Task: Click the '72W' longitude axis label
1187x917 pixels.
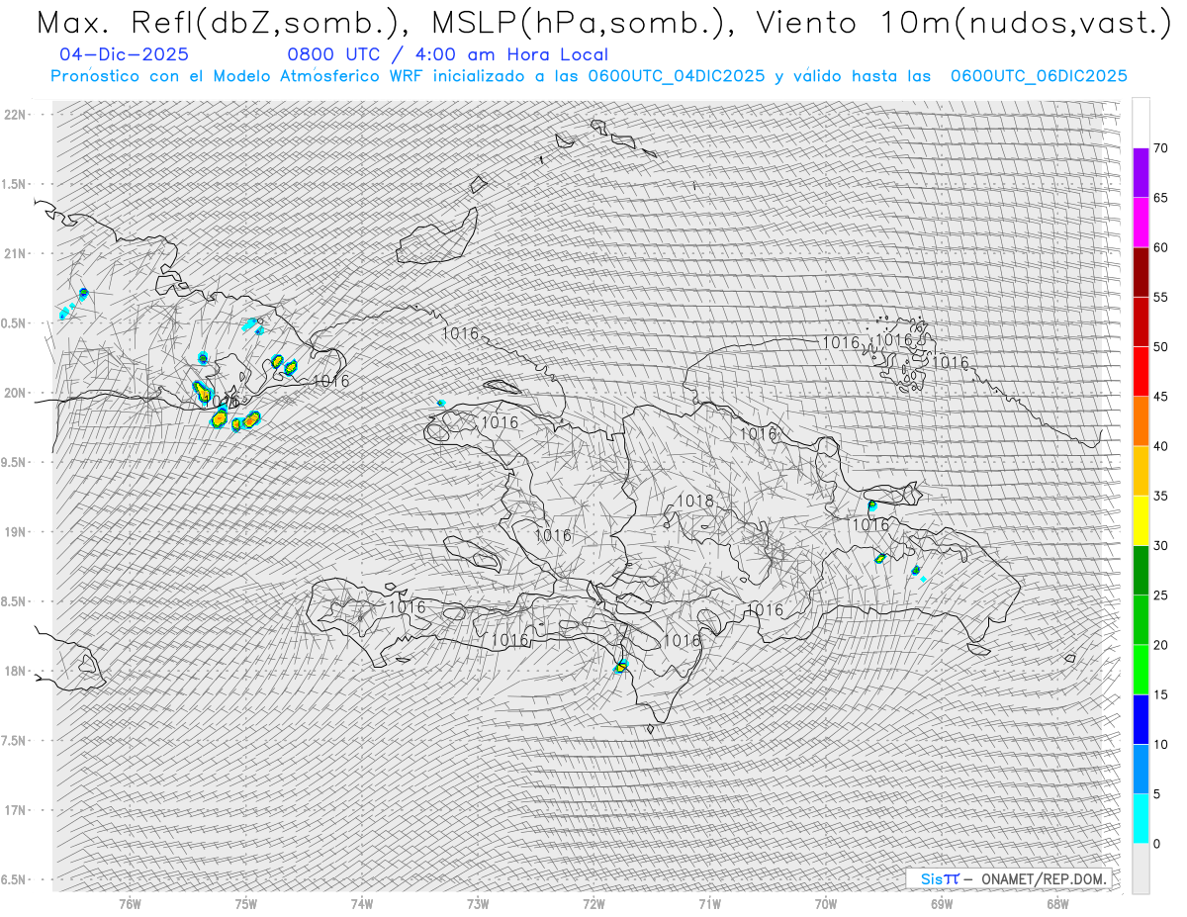Action: 593,903
